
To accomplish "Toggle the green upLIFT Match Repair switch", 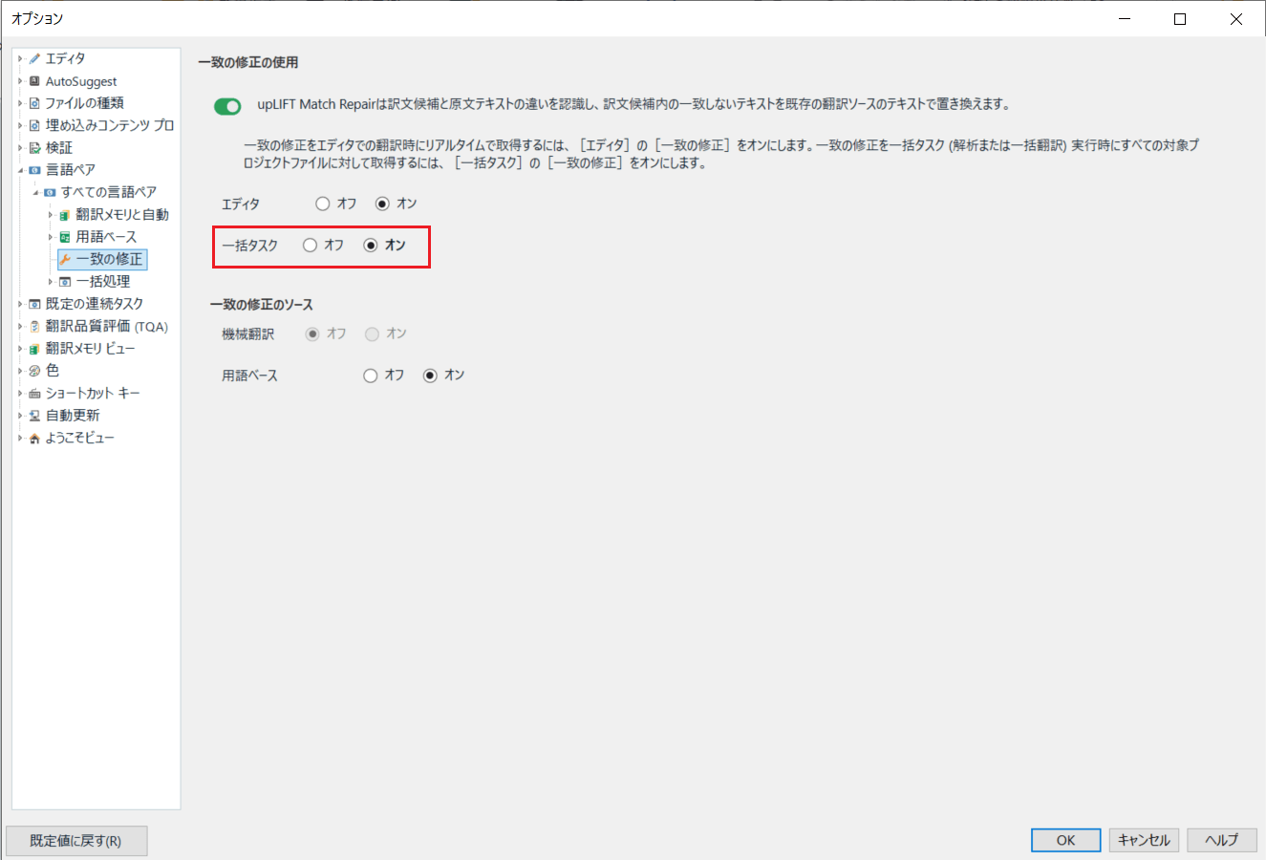I will [x=227, y=106].
